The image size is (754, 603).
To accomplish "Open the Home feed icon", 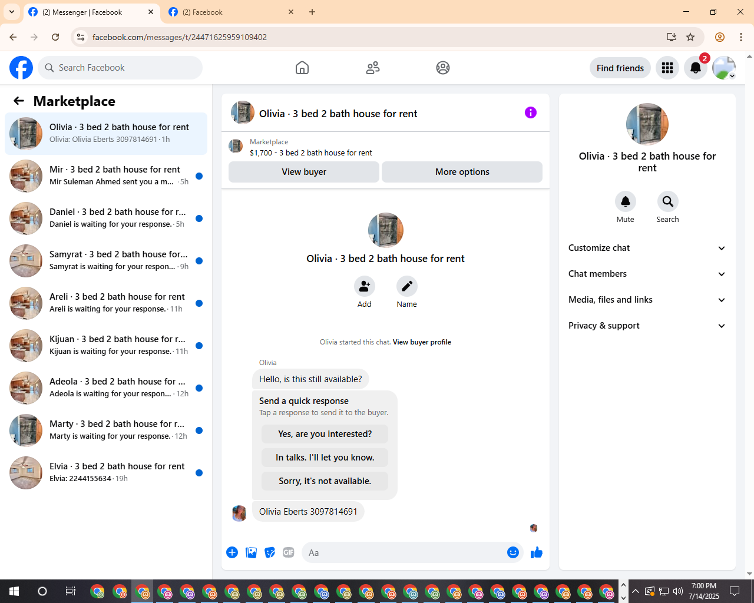I will (x=302, y=68).
